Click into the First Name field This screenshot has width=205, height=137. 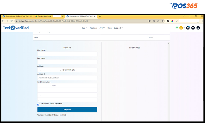67,54
